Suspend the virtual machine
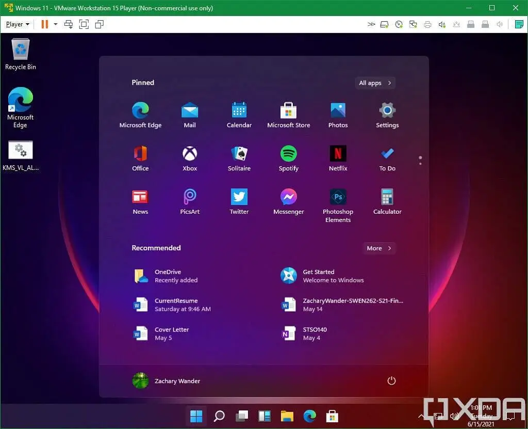Screen dimensions: 528x429 coord(45,24)
